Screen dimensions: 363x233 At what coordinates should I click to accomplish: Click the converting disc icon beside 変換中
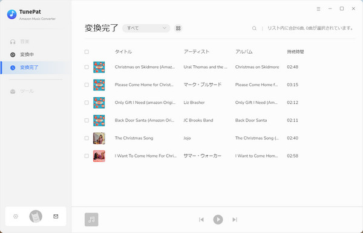(13, 54)
